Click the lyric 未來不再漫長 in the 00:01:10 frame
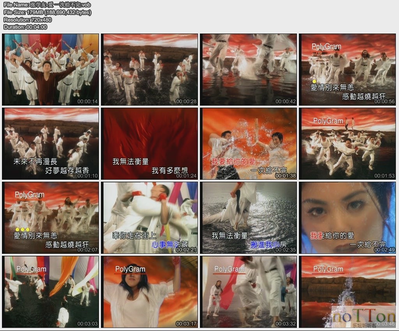This screenshot has height=331, width=399. 35,161
